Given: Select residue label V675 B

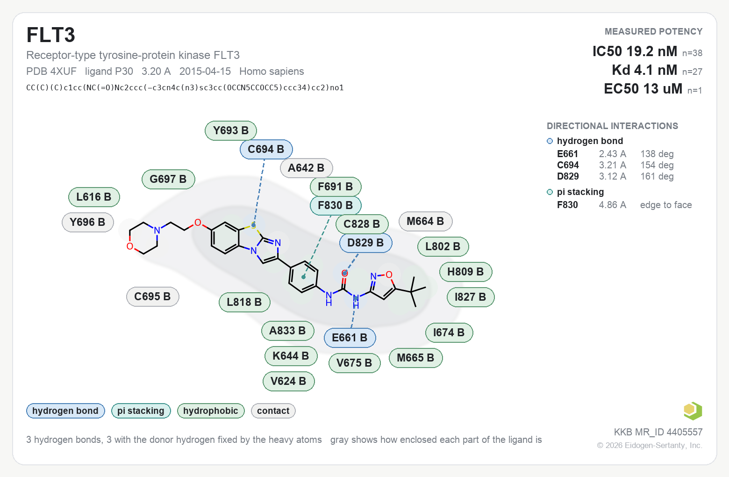Looking at the screenshot, I should coord(355,363).
